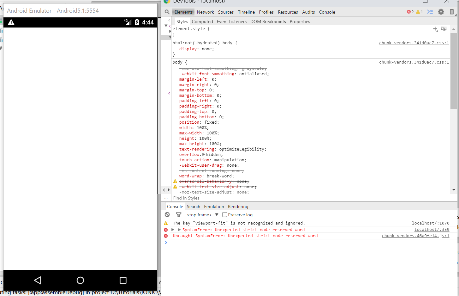Click display: none declaration
The width and height of the screenshot is (459, 296).
pos(197,49)
